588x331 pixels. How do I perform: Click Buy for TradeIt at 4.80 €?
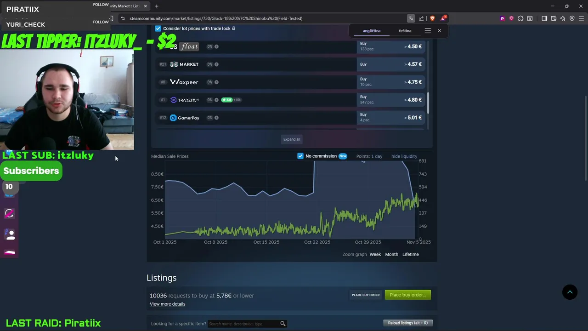391,100
